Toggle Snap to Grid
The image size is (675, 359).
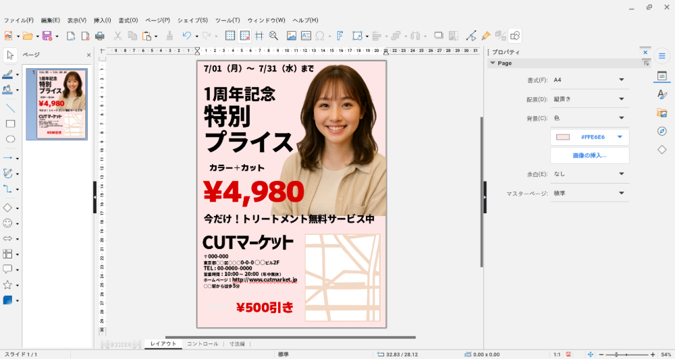(x=245, y=36)
